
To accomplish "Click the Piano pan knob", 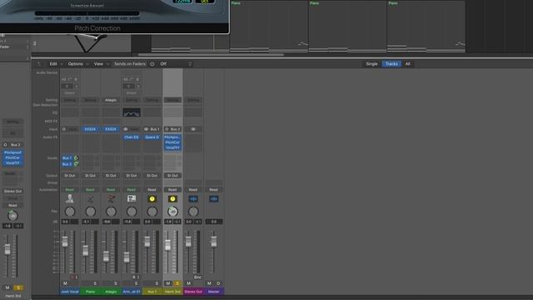I will point(91,212).
